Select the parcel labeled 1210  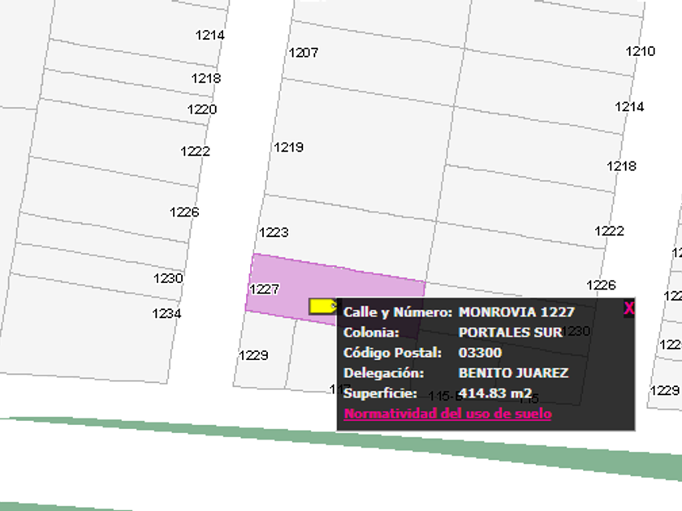click(x=641, y=51)
